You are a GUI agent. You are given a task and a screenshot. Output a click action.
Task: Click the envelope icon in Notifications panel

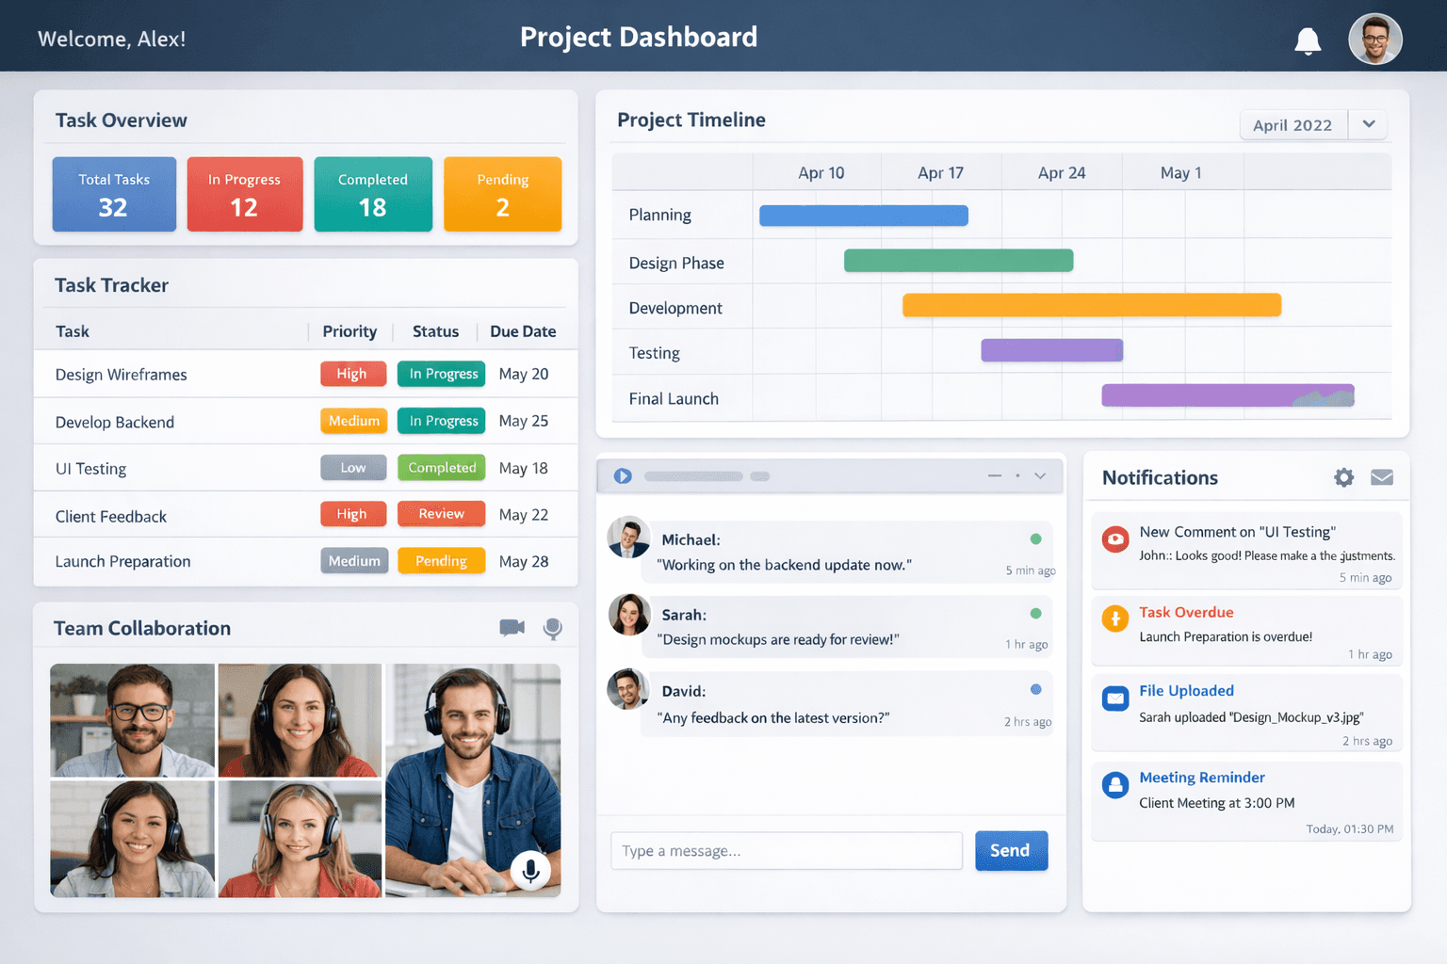coord(1382,477)
